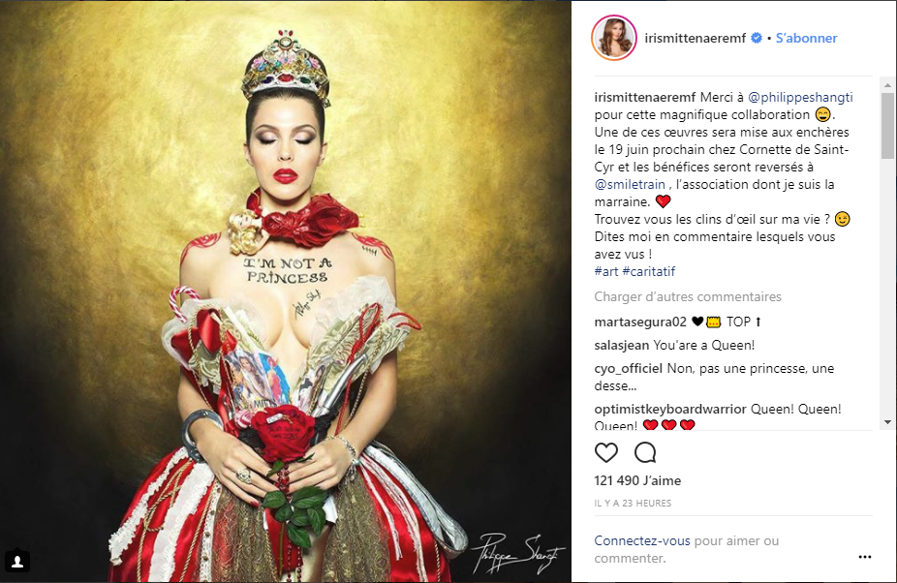
Task: Show tagged people icon on the photo
Action: (x=17, y=562)
